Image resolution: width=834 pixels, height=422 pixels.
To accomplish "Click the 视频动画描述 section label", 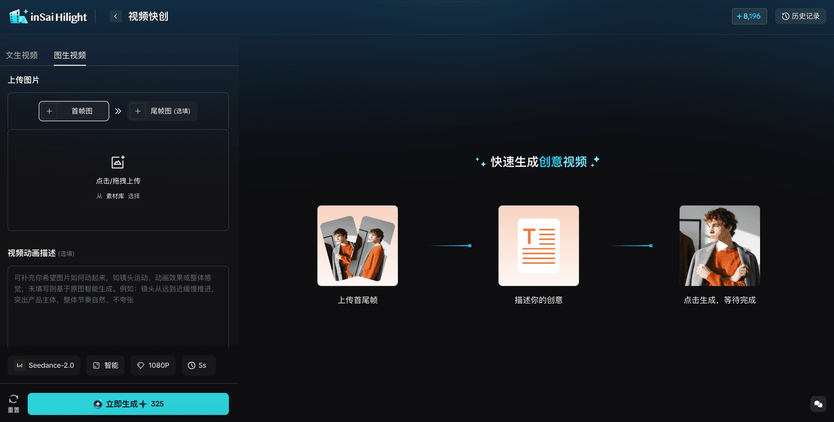I will click(31, 253).
